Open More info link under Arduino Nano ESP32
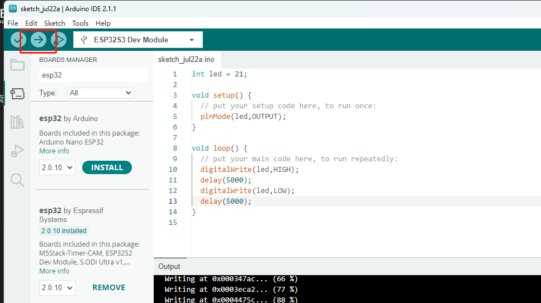The height and width of the screenshot is (303, 541). [54, 151]
